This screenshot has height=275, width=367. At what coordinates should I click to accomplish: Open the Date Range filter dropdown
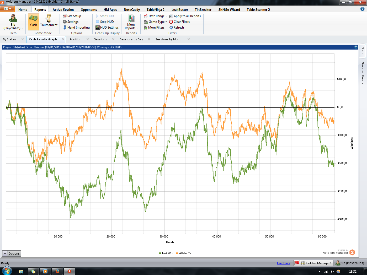(156, 16)
